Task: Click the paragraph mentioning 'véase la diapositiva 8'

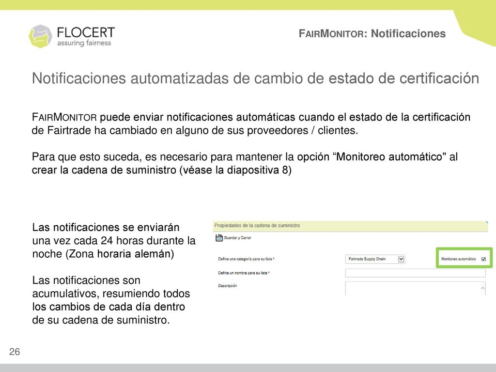Action: click(x=245, y=164)
